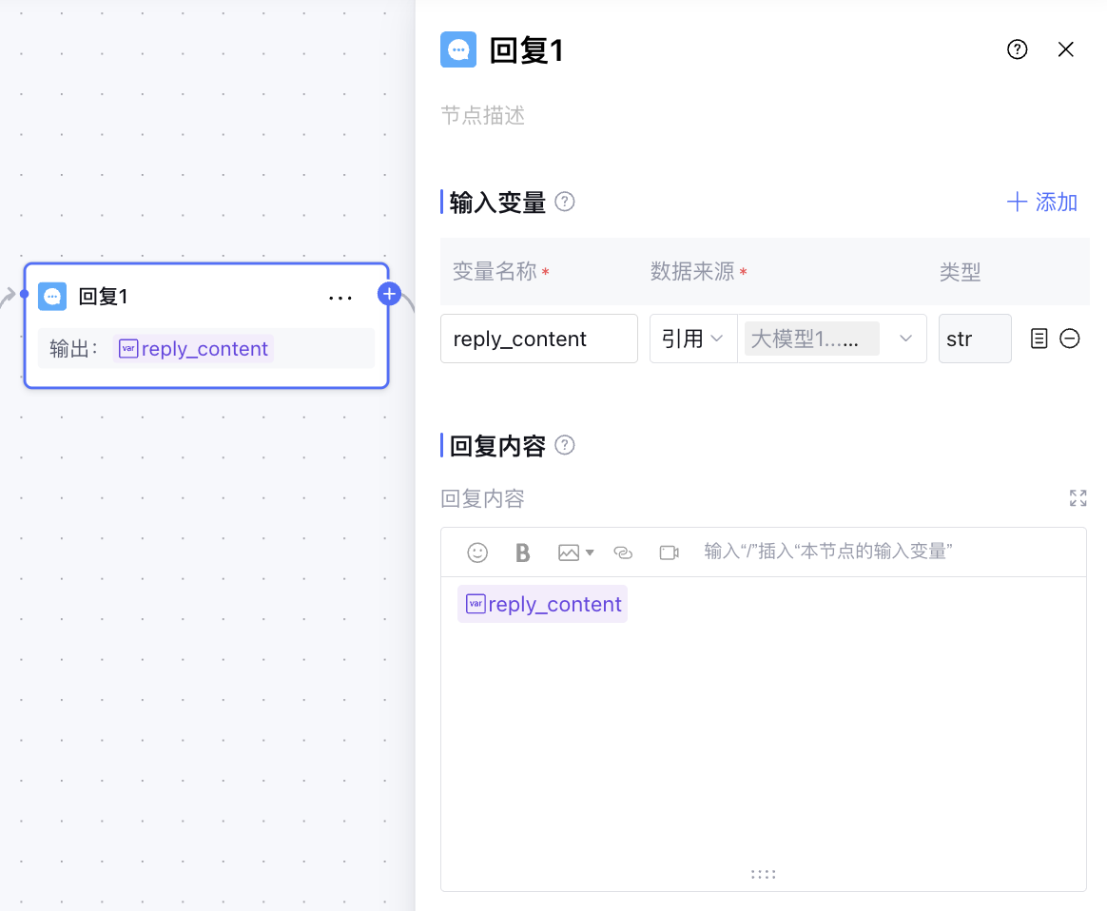This screenshot has height=911, width=1107.
Task: Toggle bold formatting in editor
Action: coord(522,552)
